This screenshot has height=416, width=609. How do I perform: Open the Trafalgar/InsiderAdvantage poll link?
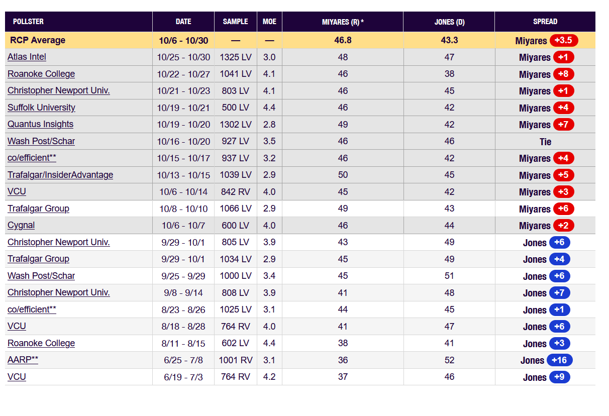[x=60, y=175]
